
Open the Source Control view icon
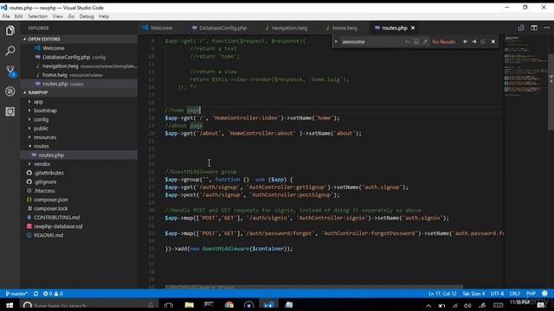pyautogui.click(x=10, y=71)
